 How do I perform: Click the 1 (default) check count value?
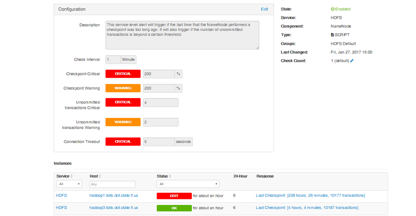coord(340,60)
